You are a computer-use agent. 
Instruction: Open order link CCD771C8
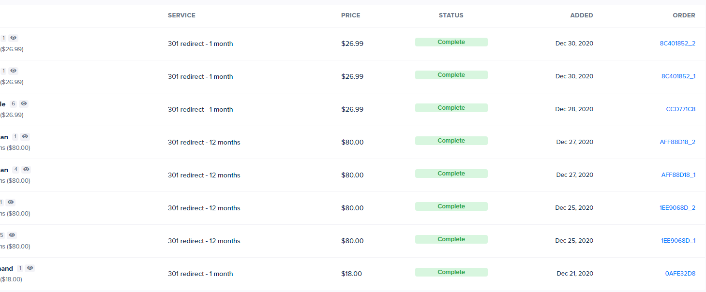point(681,109)
